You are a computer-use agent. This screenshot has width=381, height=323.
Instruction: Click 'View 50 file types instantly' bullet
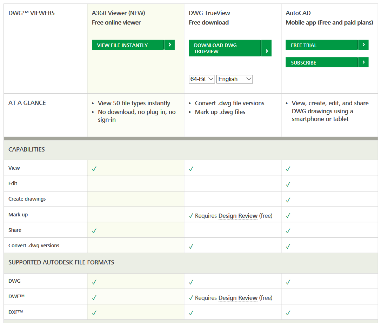(134, 103)
